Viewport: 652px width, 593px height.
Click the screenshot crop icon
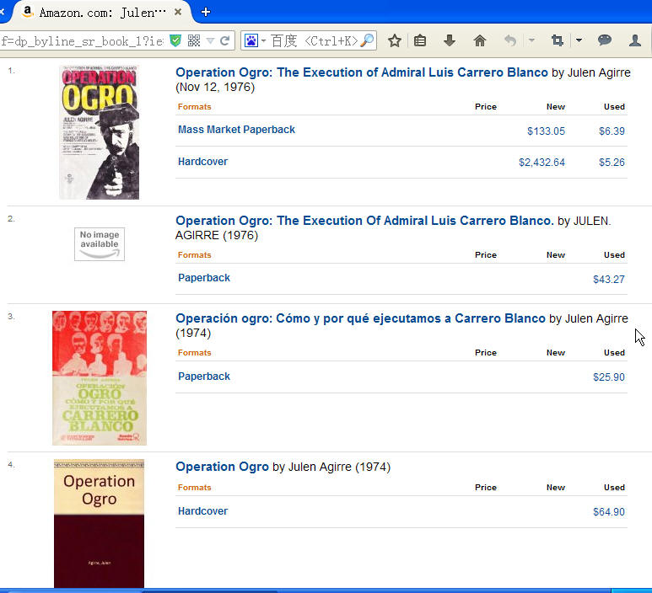coord(558,40)
